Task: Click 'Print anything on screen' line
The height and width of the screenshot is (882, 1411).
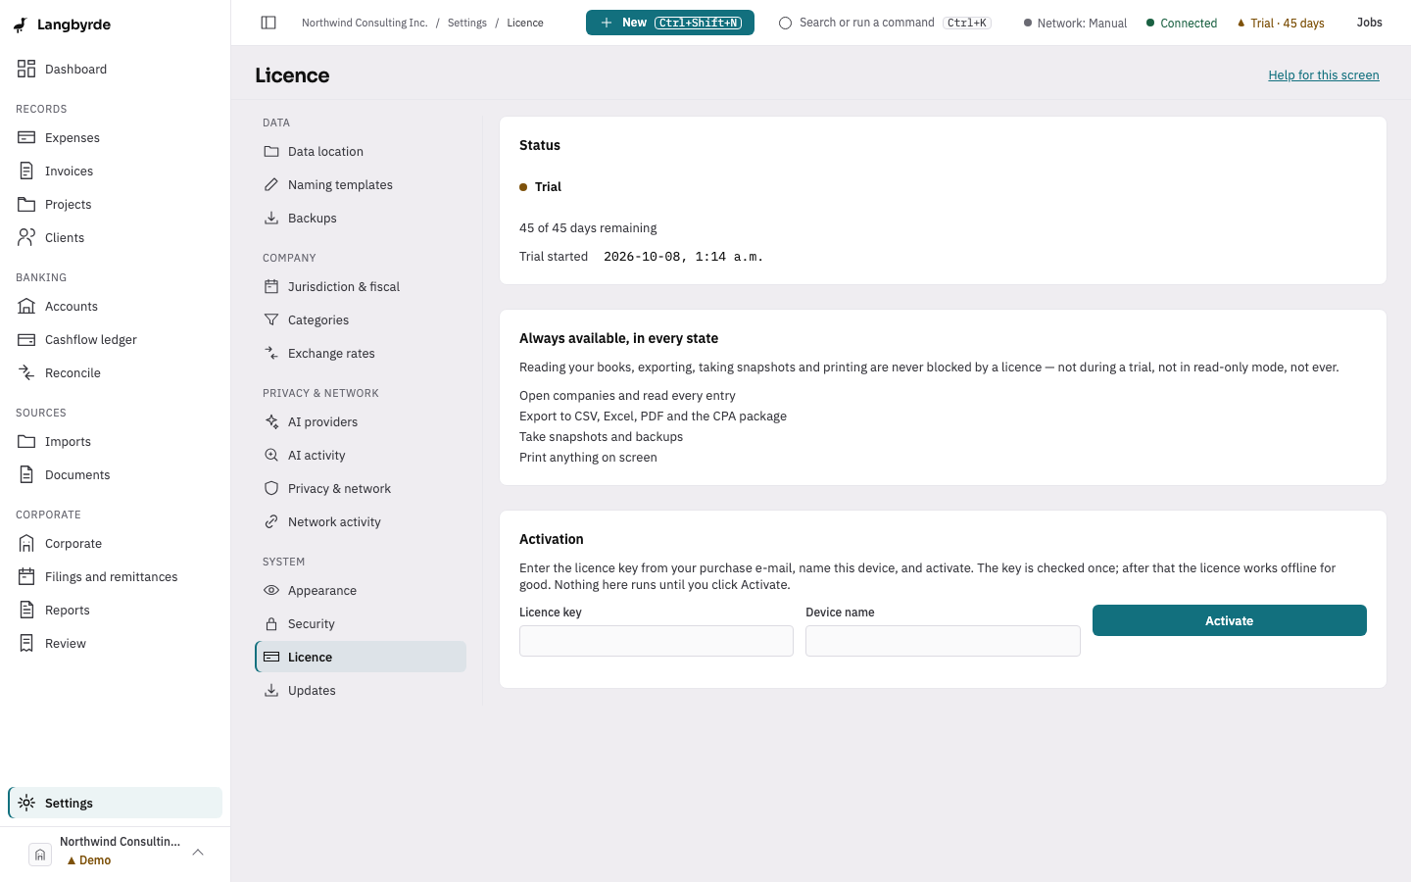Action: (588, 458)
